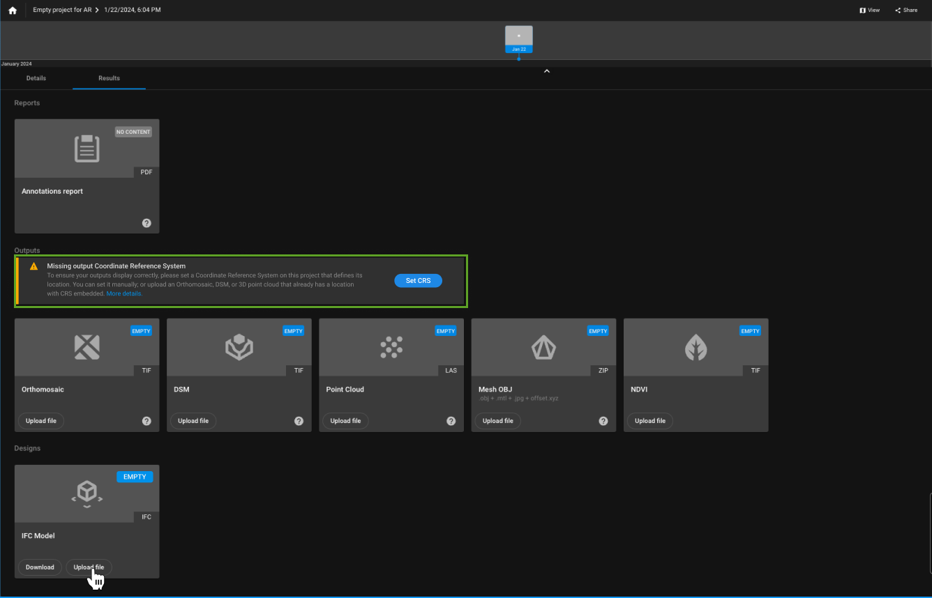Open the More details link

tap(123, 293)
